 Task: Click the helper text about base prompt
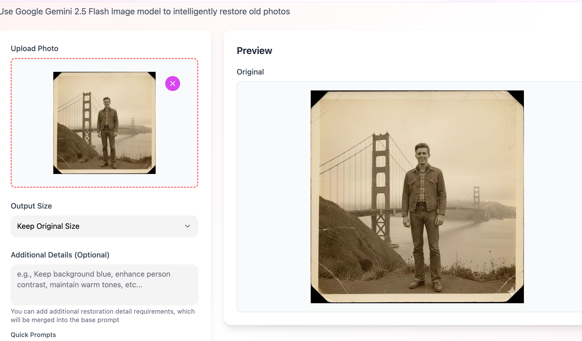coord(103,315)
